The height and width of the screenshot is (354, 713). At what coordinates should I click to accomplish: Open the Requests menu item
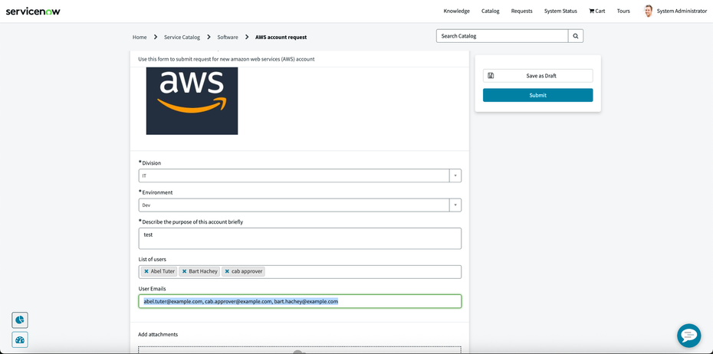tap(521, 11)
